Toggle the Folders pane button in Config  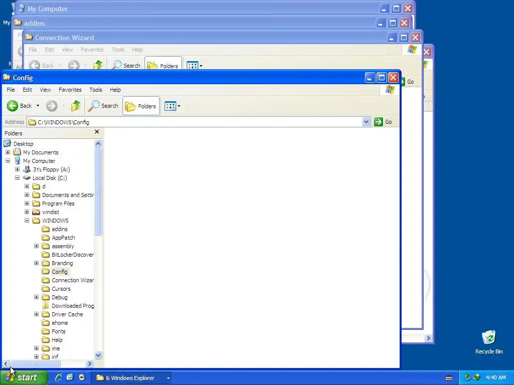pyautogui.click(x=141, y=106)
